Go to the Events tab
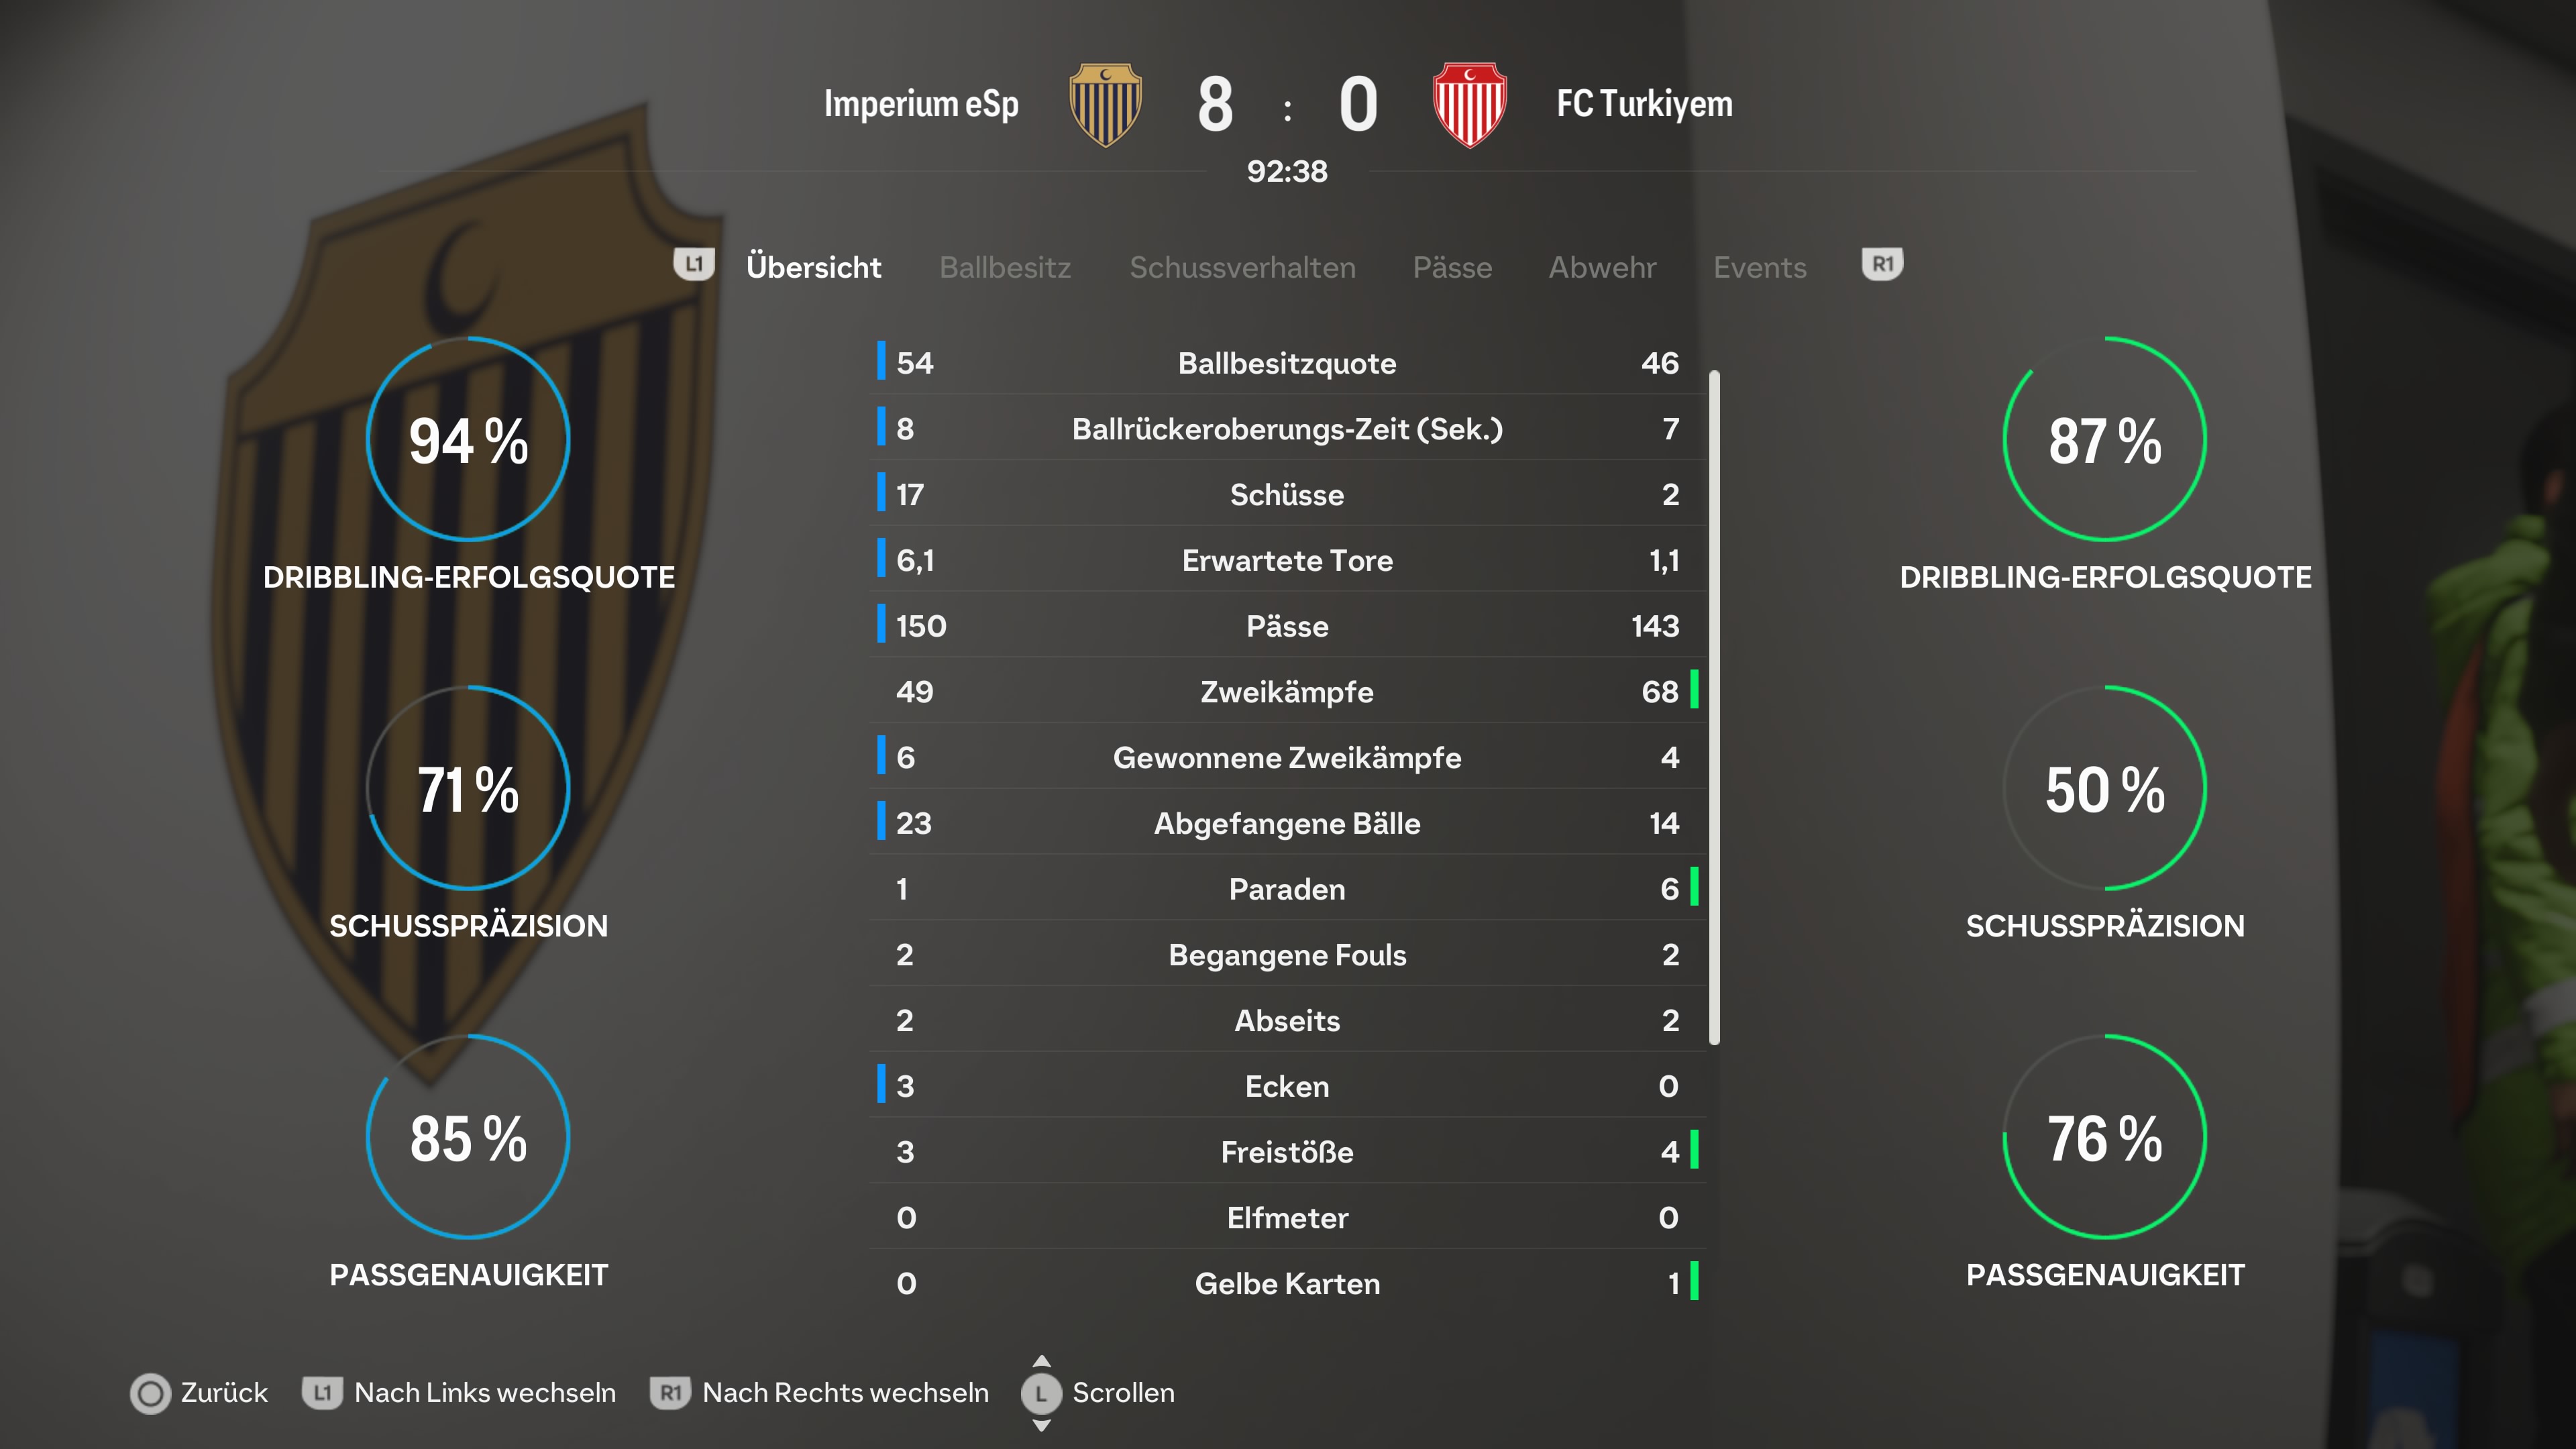The height and width of the screenshot is (1449, 2576). click(1760, 267)
